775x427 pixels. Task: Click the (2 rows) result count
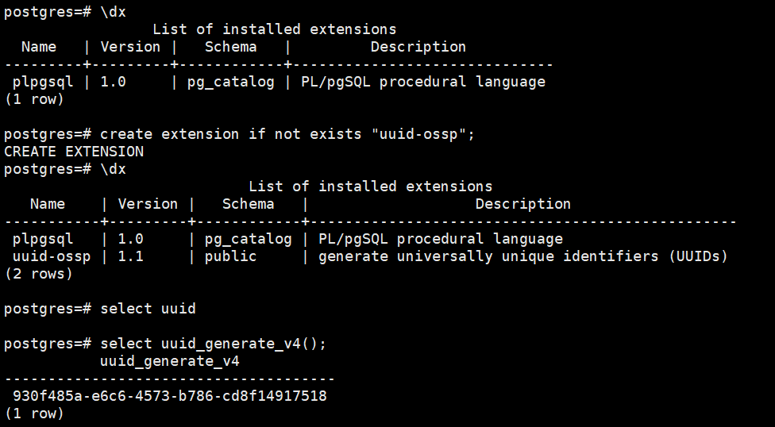click(x=39, y=274)
